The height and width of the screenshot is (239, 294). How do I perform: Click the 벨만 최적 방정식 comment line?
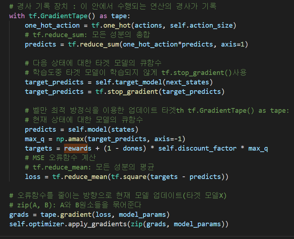click(x=157, y=111)
